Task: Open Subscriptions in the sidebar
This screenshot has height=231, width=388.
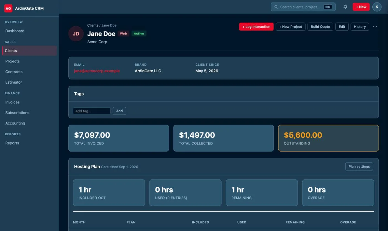Action: click(29, 112)
